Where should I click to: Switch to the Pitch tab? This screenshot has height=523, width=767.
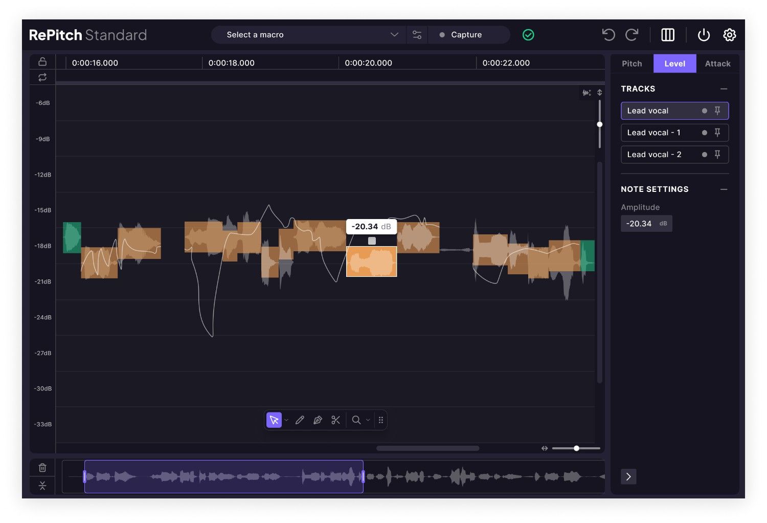click(x=632, y=63)
